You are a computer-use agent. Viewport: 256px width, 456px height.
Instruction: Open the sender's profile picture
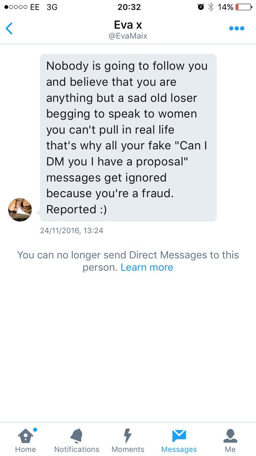pos(20,209)
